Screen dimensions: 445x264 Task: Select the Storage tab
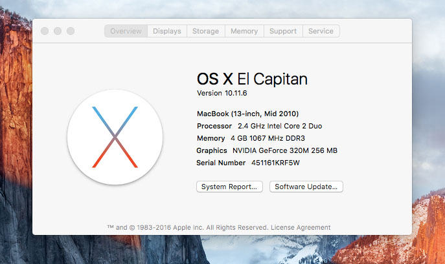click(x=205, y=31)
